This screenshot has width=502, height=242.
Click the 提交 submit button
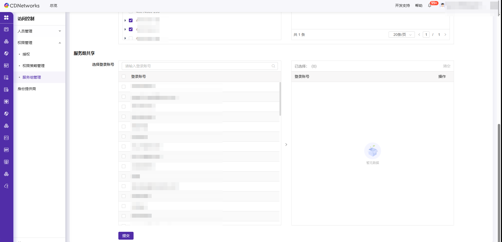(x=126, y=235)
